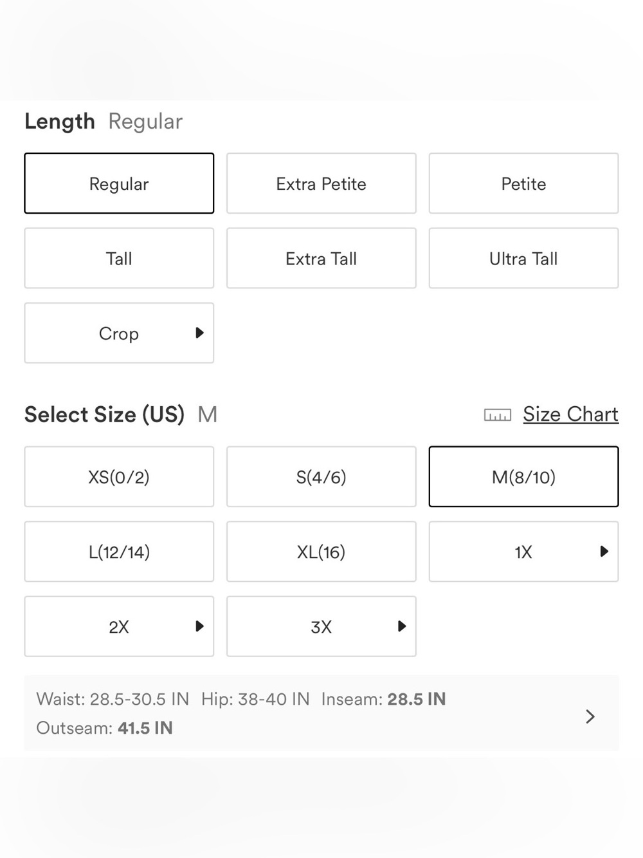Choose Extra Petite length
The width and height of the screenshot is (643, 858).
(321, 183)
